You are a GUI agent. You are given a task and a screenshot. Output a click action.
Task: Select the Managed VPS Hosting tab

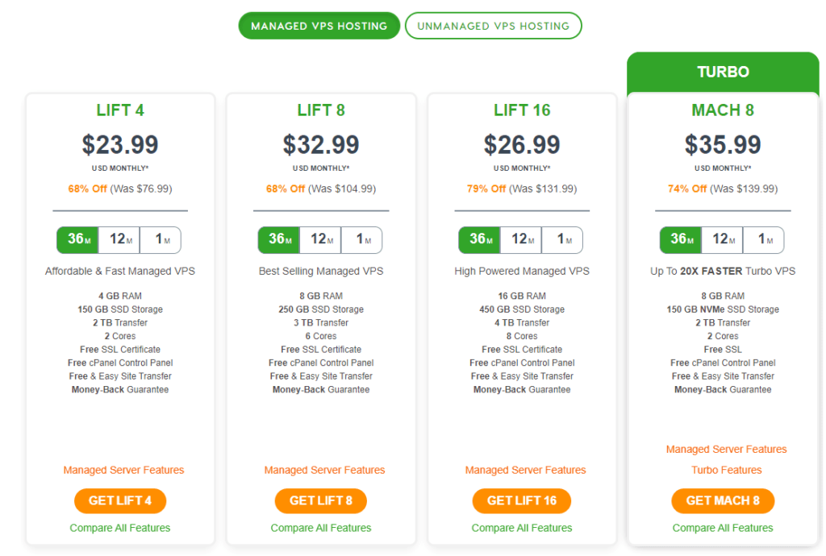tap(319, 26)
